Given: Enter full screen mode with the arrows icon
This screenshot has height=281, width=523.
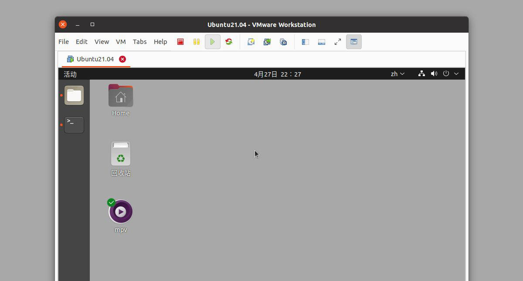Looking at the screenshot, I should pos(338,42).
